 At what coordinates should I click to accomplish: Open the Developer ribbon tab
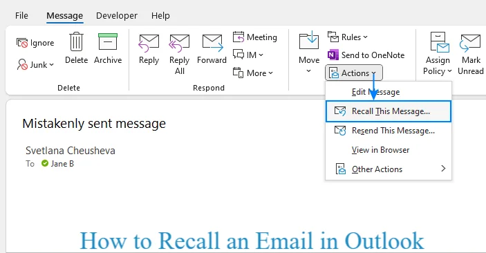coord(117,15)
